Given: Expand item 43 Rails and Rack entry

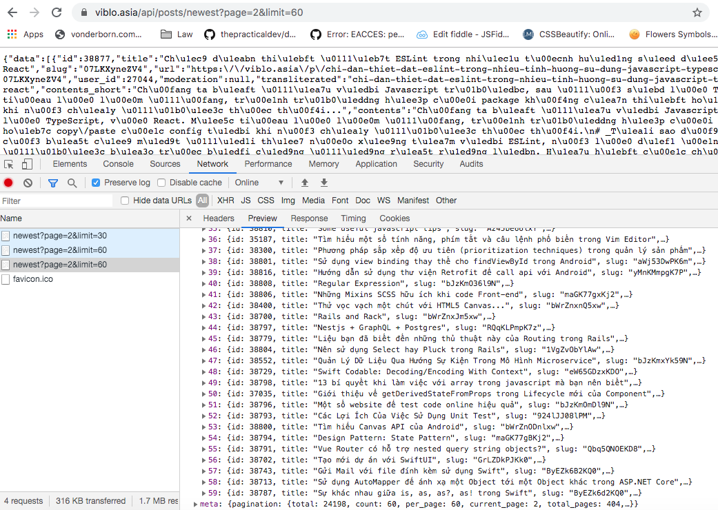Looking at the screenshot, I should (203, 316).
